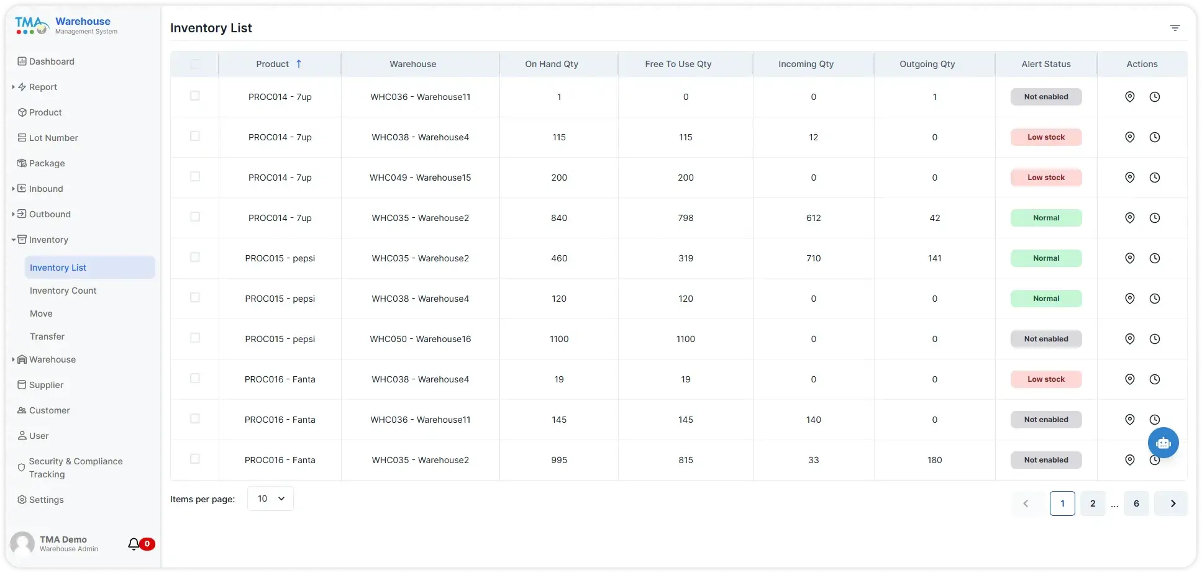Screen dimensions: 1202x573
Task: Open the items per page dropdown
Action: 270,499
